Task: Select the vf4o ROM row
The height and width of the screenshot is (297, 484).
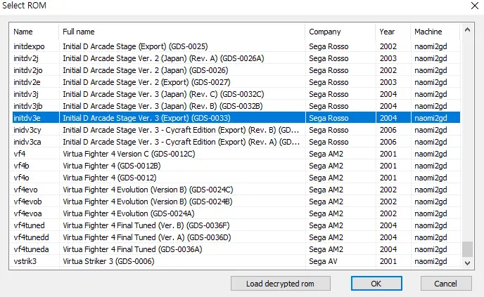Action: [236, 178]
